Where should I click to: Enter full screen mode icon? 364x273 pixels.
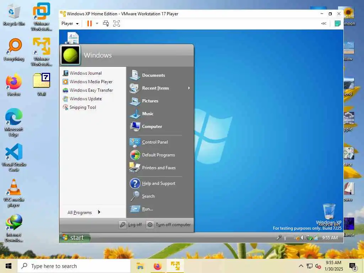117,23
